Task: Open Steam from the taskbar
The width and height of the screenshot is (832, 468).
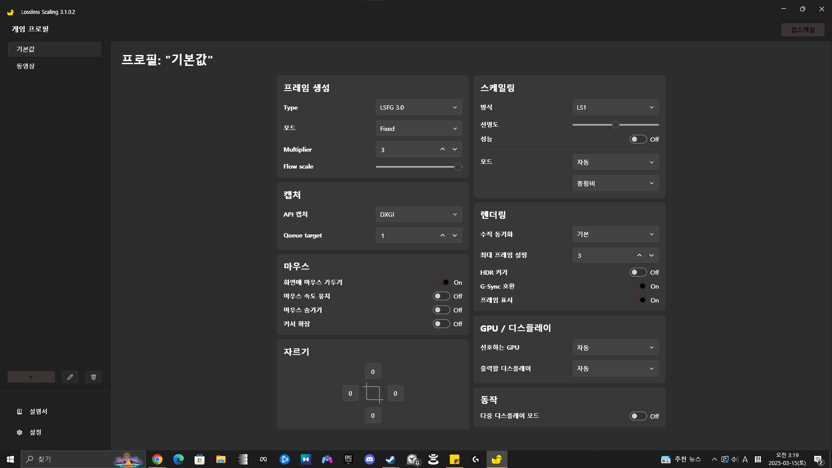Action: click(390, 459)
